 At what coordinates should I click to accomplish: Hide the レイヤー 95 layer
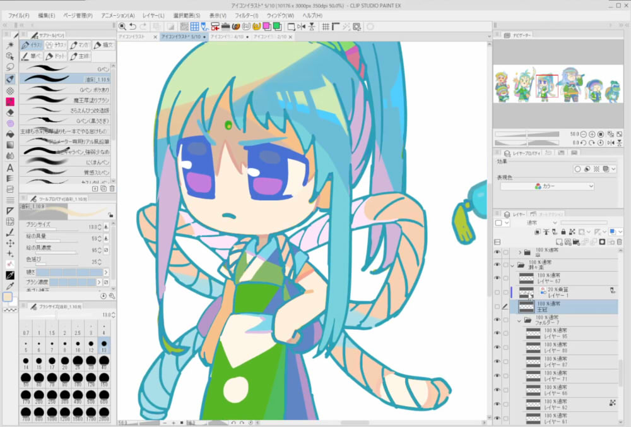point(497,333)
